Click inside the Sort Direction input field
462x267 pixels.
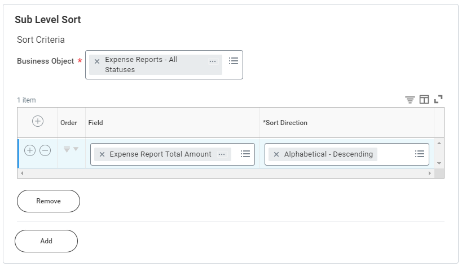pos(347,154)
